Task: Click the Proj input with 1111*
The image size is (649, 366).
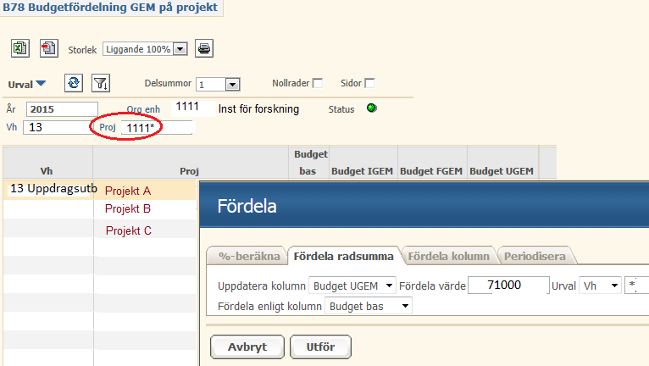Action: (x=157, y=128)
